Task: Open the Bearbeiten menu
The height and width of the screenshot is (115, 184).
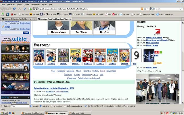Action: coord(11,5)
